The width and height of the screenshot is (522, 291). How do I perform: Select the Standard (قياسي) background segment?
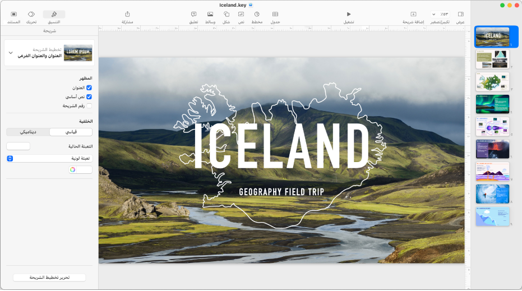click(71, 132)
